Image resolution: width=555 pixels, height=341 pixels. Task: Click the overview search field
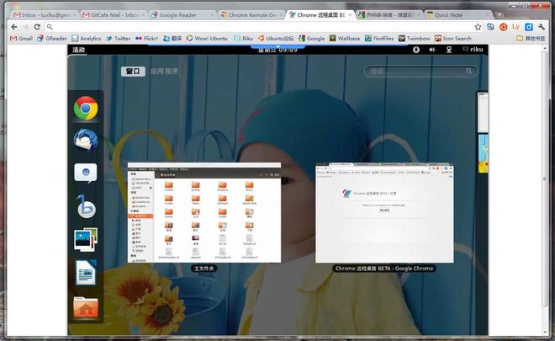click(402, 72)
